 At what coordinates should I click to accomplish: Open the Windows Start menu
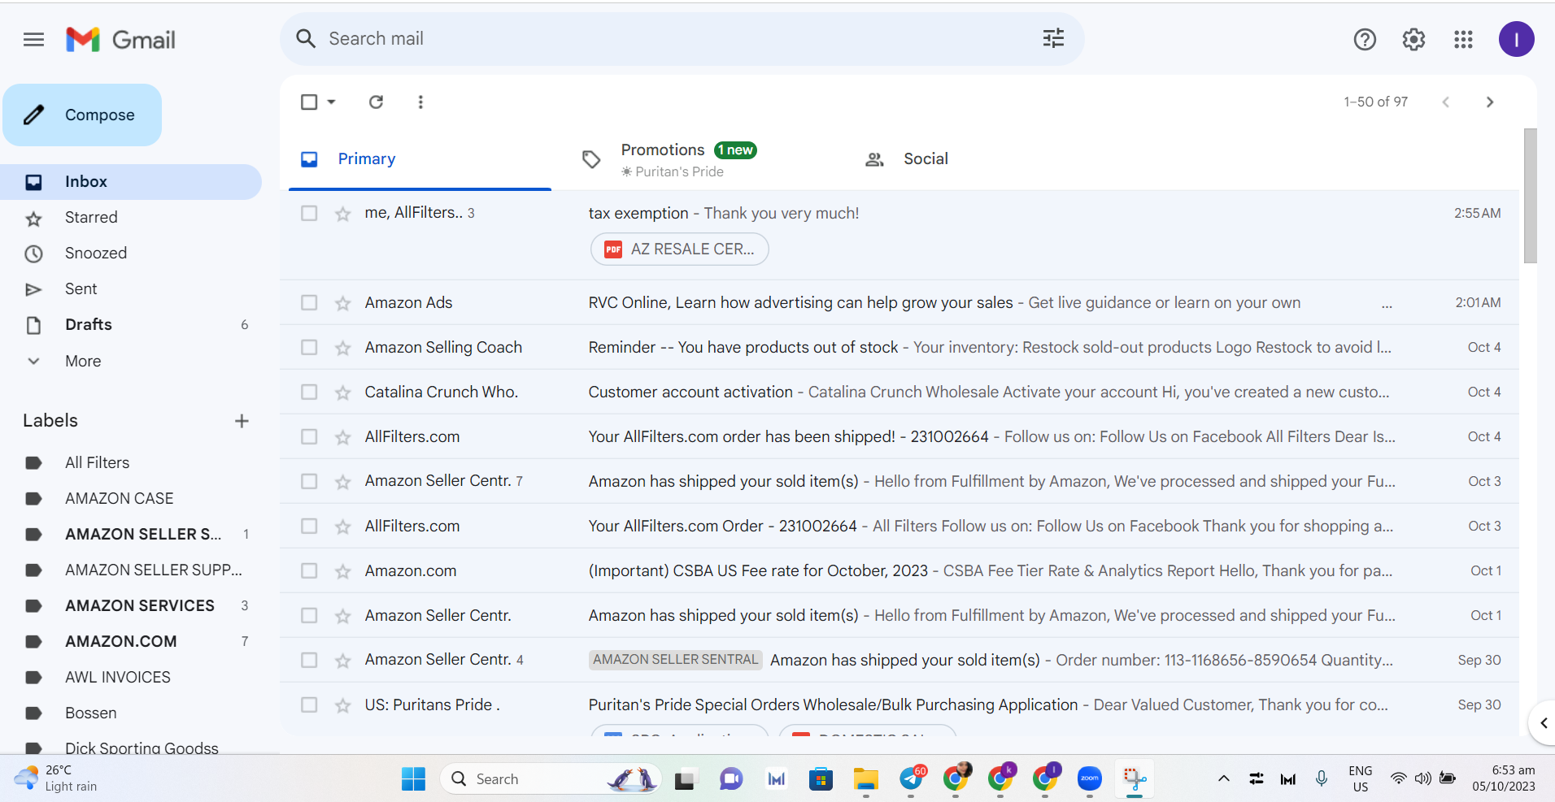(x=413, y=778)
